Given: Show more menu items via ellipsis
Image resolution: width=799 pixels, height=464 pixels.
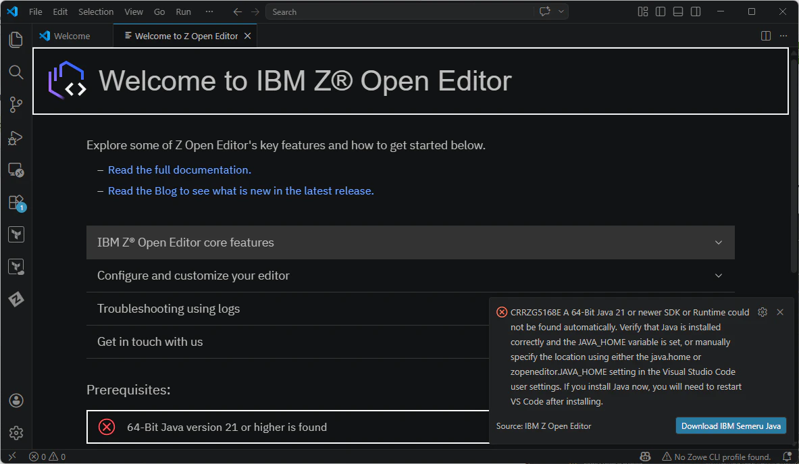Looking at the screenshot, I should (x=209, y=11).
